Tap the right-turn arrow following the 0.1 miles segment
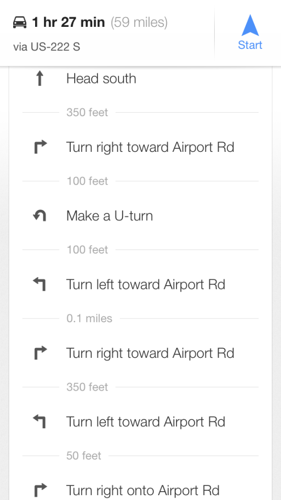 point(40,353)
